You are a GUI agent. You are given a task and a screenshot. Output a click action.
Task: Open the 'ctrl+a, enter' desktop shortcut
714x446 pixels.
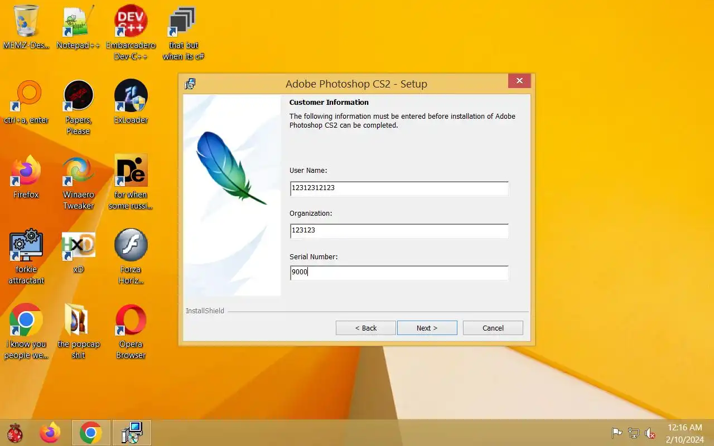point(26,102)
